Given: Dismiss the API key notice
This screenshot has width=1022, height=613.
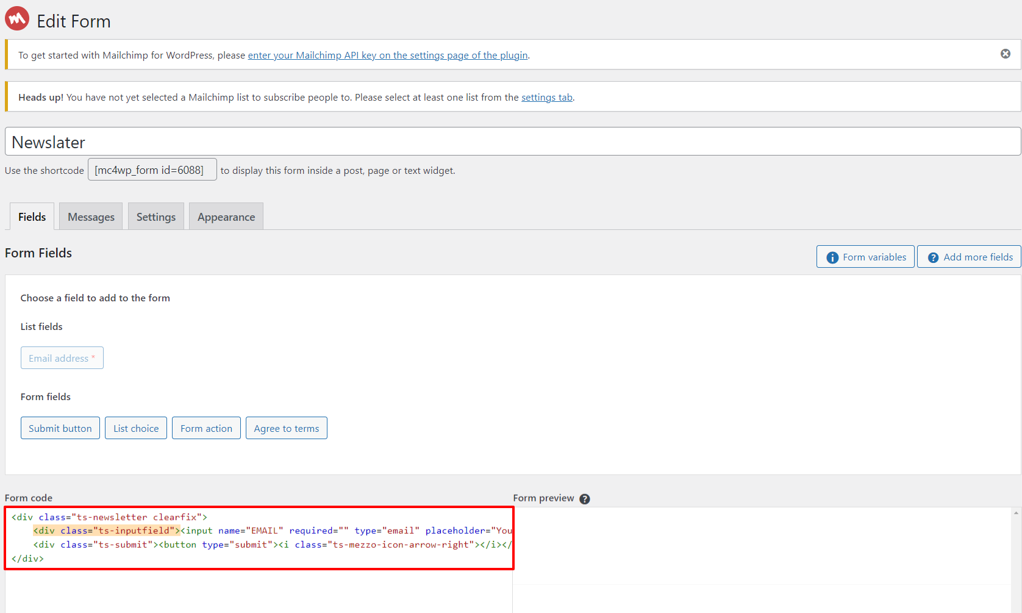Looking at the screenshot, I should [1005, 54].
